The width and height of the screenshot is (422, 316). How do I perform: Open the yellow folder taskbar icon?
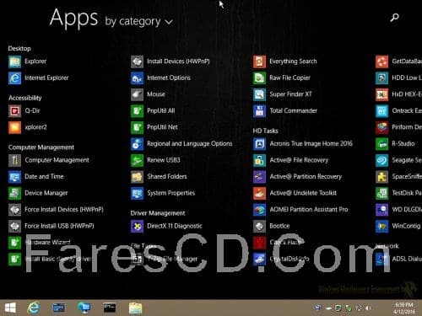[x=135, y=308]
